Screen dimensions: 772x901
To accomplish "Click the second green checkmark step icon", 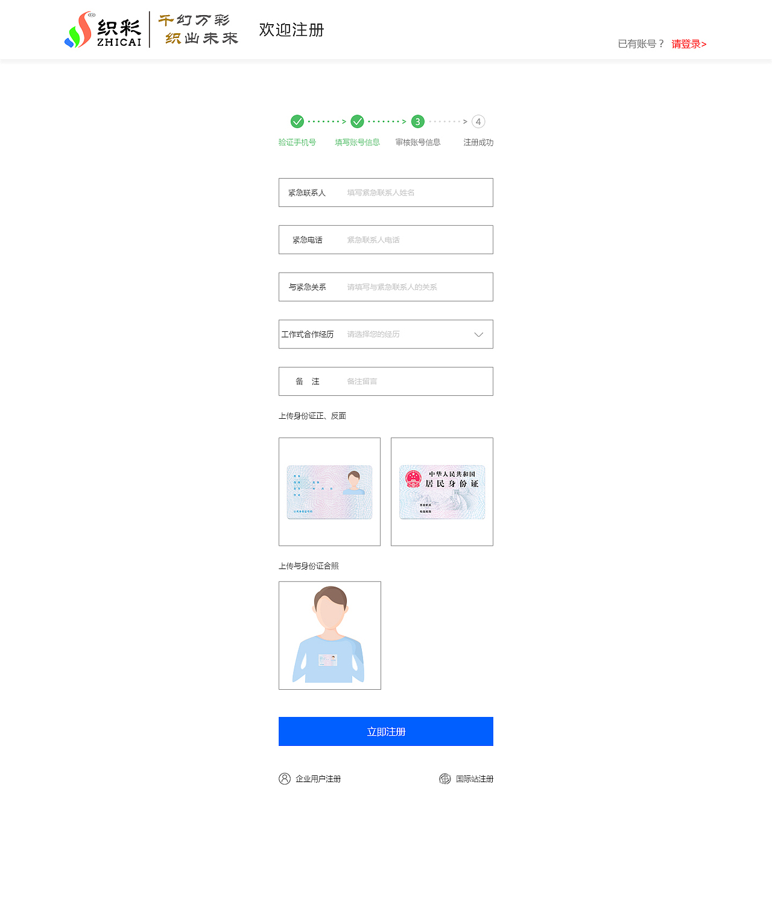I will 358,121.
